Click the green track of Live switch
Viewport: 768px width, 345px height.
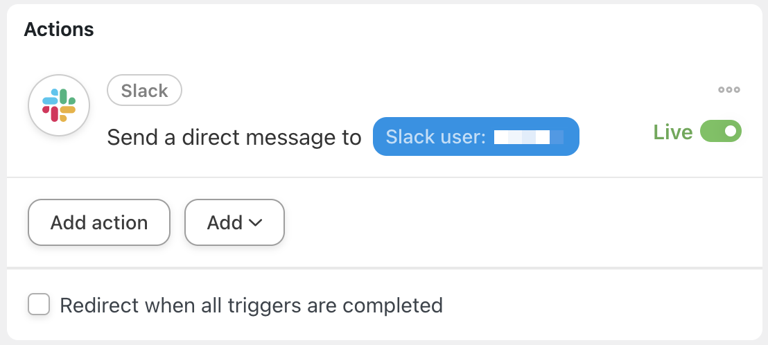tap(711, 132)
